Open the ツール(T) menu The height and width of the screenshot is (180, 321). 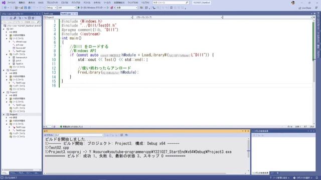click(x=107, y=2)
